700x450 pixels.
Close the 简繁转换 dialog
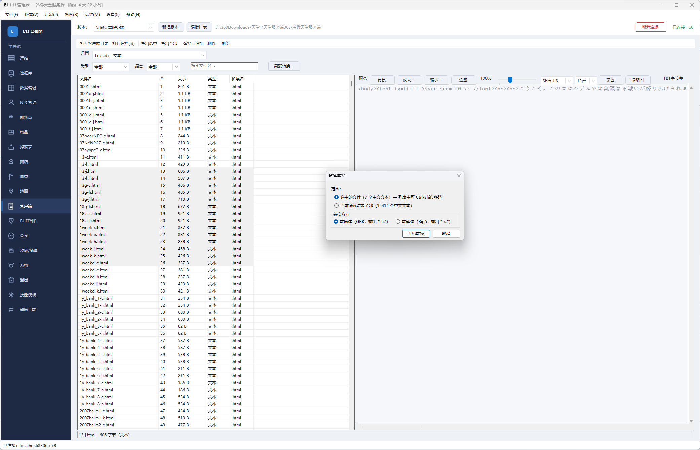click(459, 176)
